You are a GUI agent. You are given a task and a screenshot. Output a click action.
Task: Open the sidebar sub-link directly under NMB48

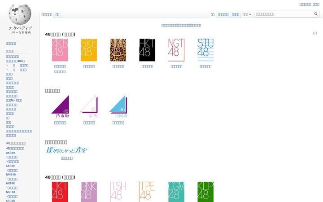click(x=12, y=179)
